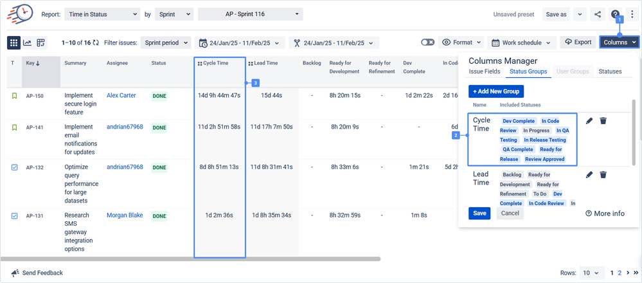Switch to line chart view
The width and height of the screenshot is (642, 283).
pos(27,42)
